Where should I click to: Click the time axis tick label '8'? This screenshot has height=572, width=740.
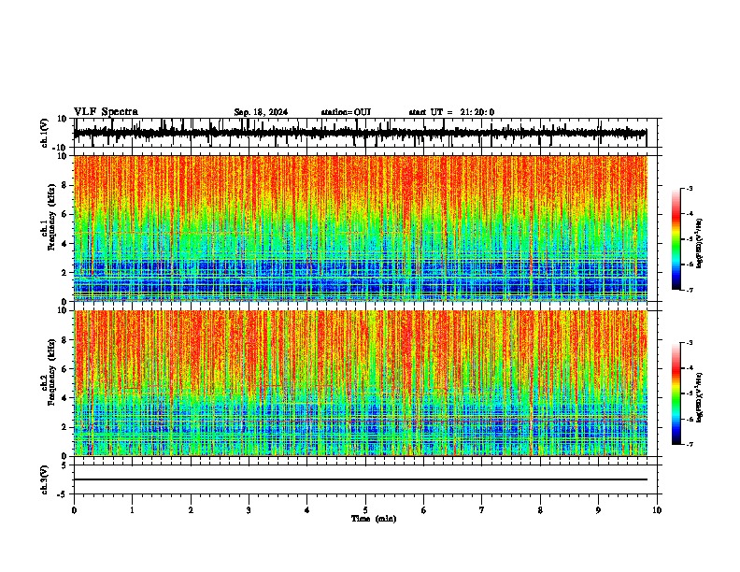click(540, 510)
